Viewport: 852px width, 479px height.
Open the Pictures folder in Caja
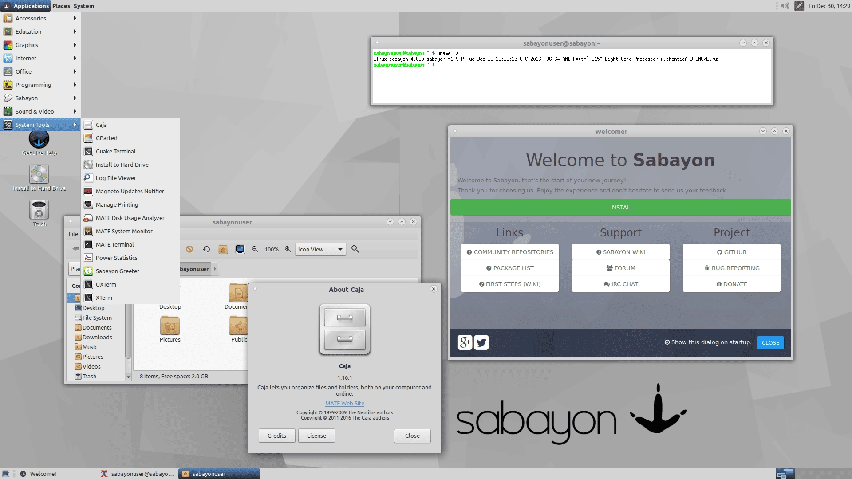coord(170,329)
